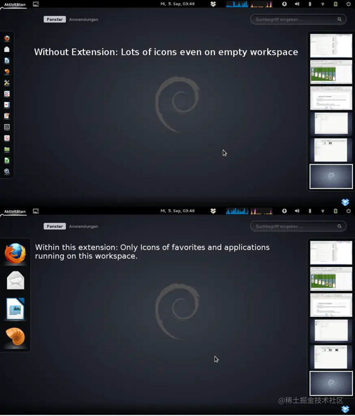Viewport: 355px width, 416px height.
Task: Click the Bluetooth icon in the top panel
Action: 310,4
